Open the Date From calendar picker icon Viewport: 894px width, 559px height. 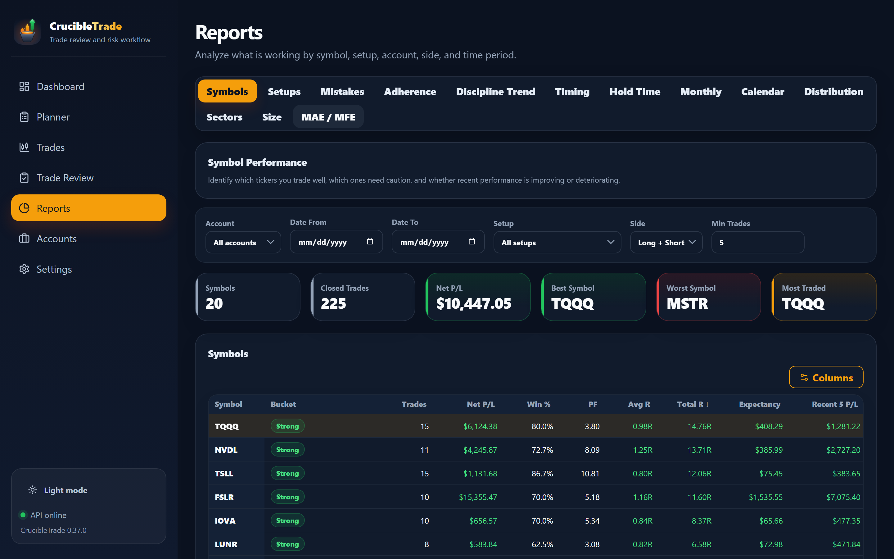point(370,241)
